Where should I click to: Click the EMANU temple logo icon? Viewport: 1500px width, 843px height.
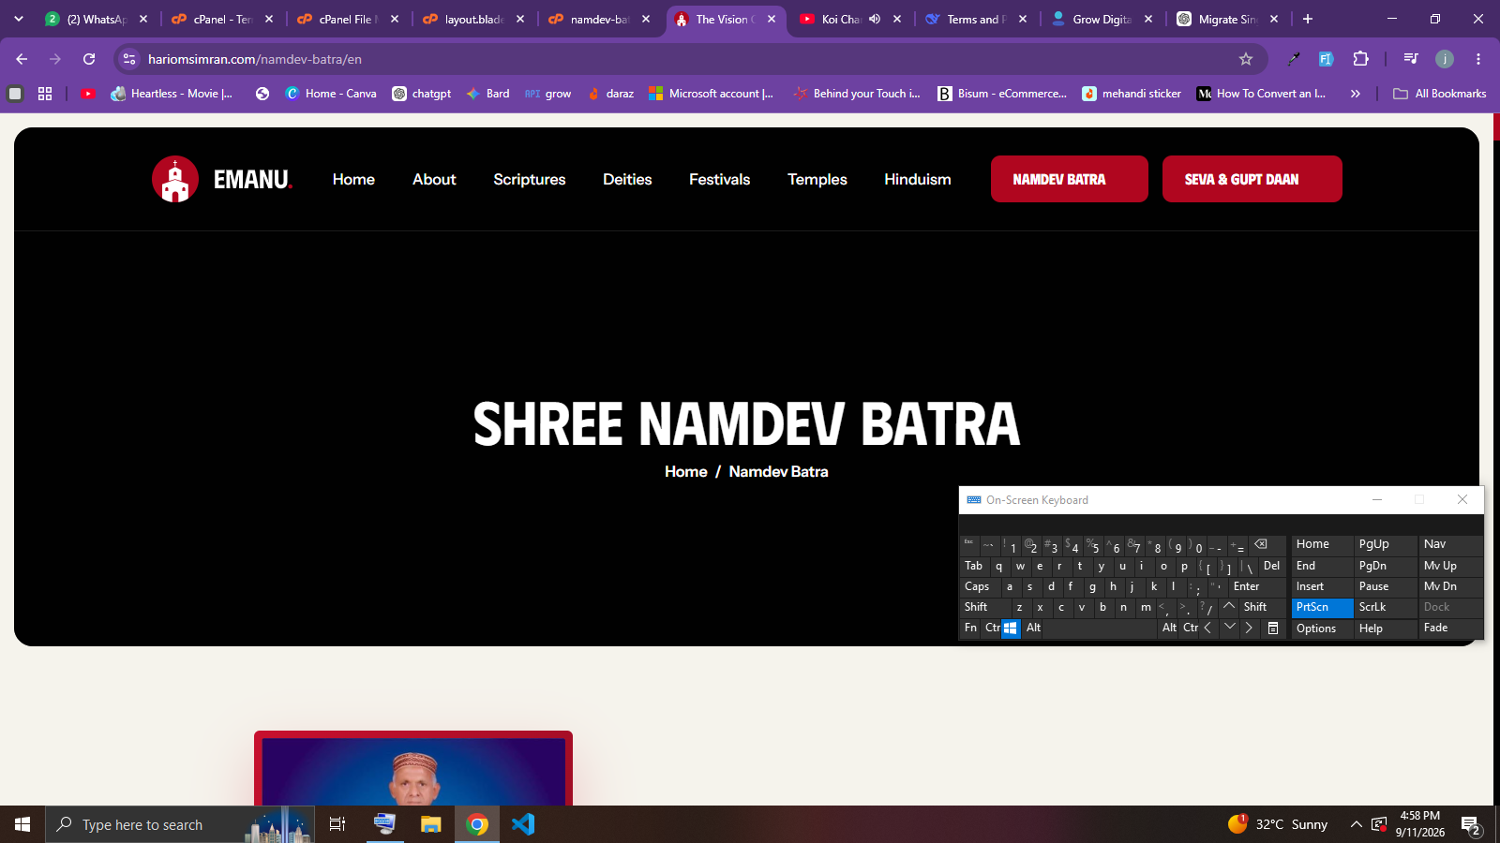point(175,179)
